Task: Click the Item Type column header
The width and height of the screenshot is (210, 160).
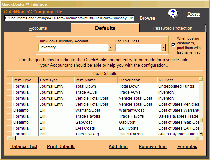Action: coord(25,80)
